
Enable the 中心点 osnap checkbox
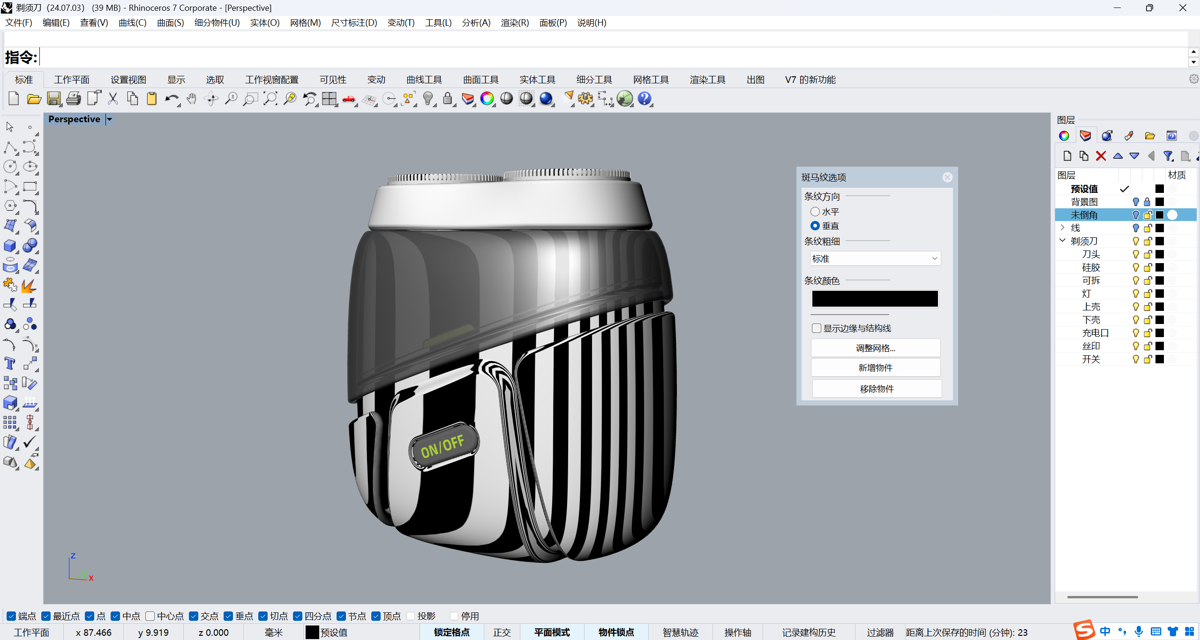pyautogui.click(x=150, y=616)
